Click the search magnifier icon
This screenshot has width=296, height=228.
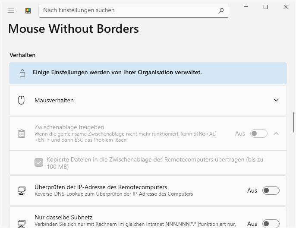[x=221, y=11]
